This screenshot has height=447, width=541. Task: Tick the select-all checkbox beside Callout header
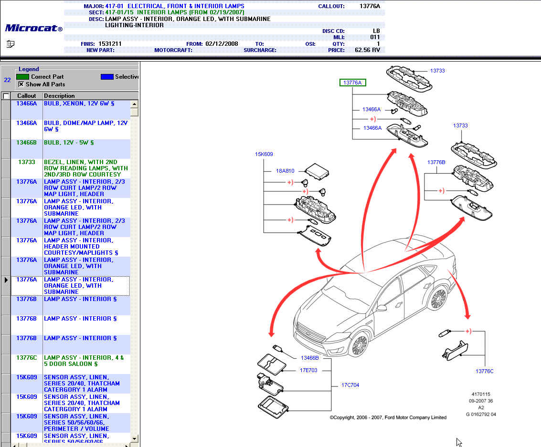coord(6,96)
